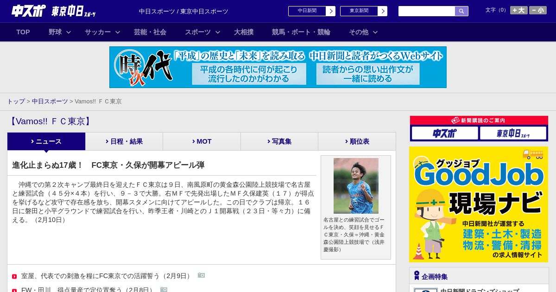Switch to the 順位表 tab
The image size is (556, 292).
pos(357,141)
